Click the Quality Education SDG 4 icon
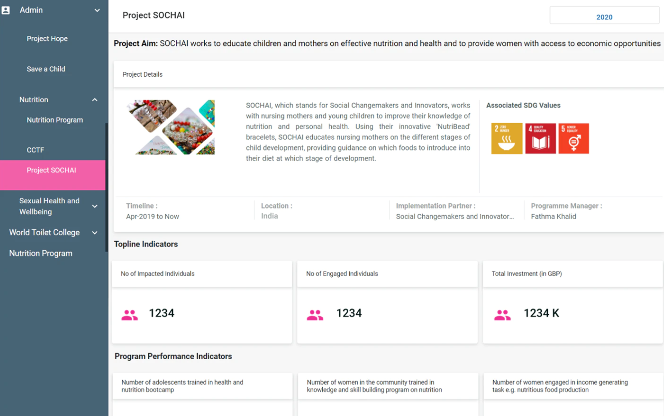 (540, 139)
